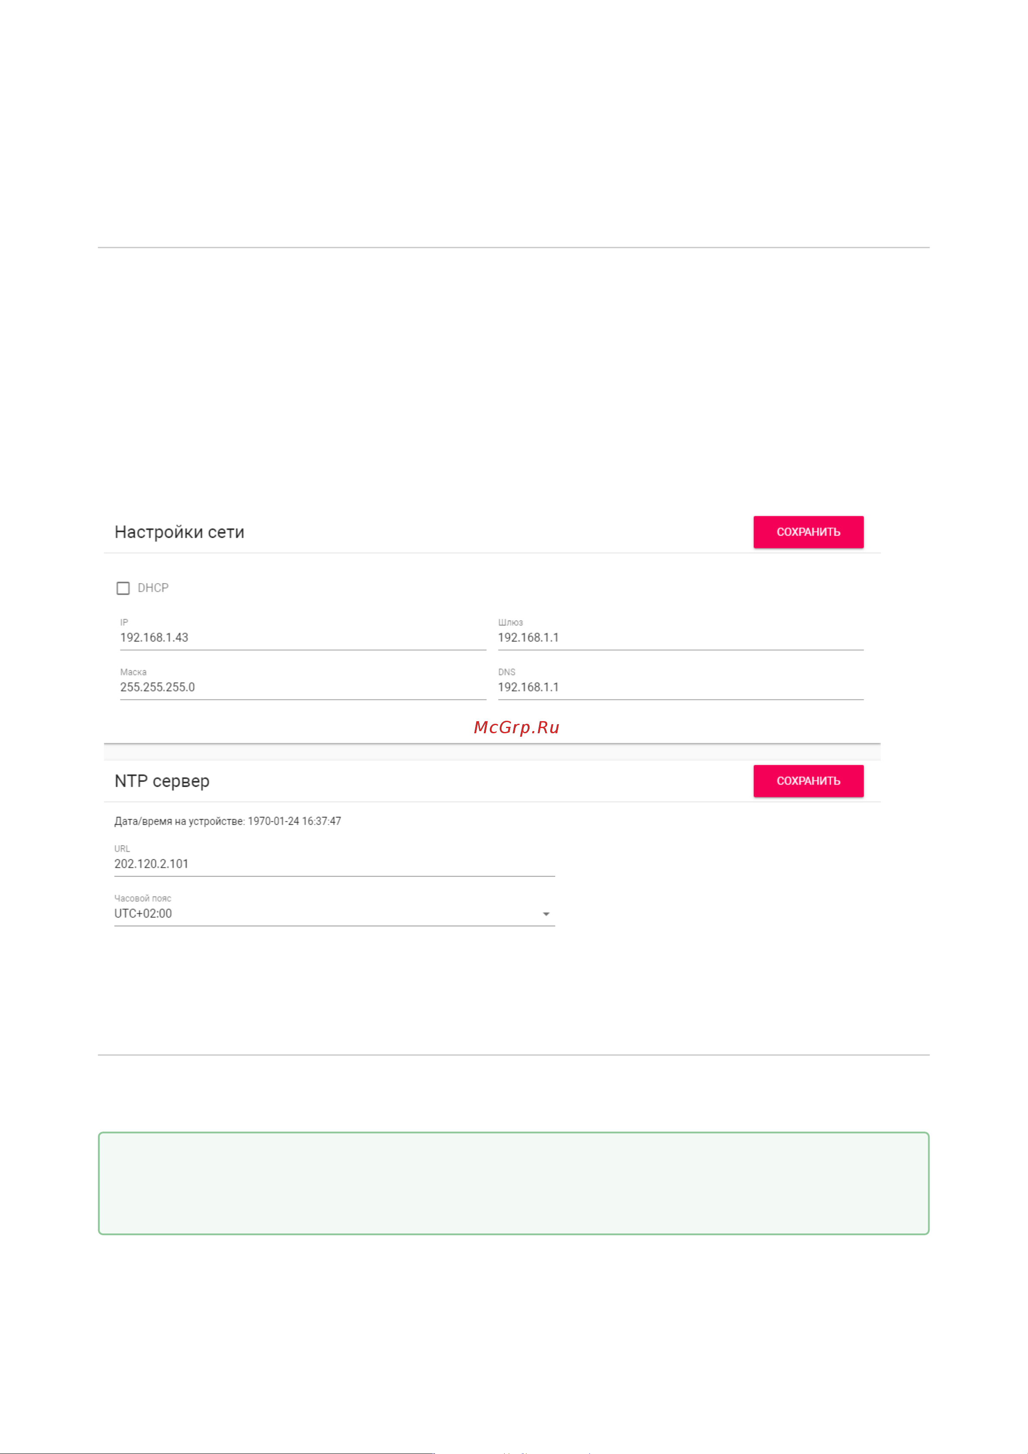Focus the NTP URL field 202.120.2.101
The height and width of the screenshot is (1454, 1028).
pyautogui.click(x=334, y=864)
